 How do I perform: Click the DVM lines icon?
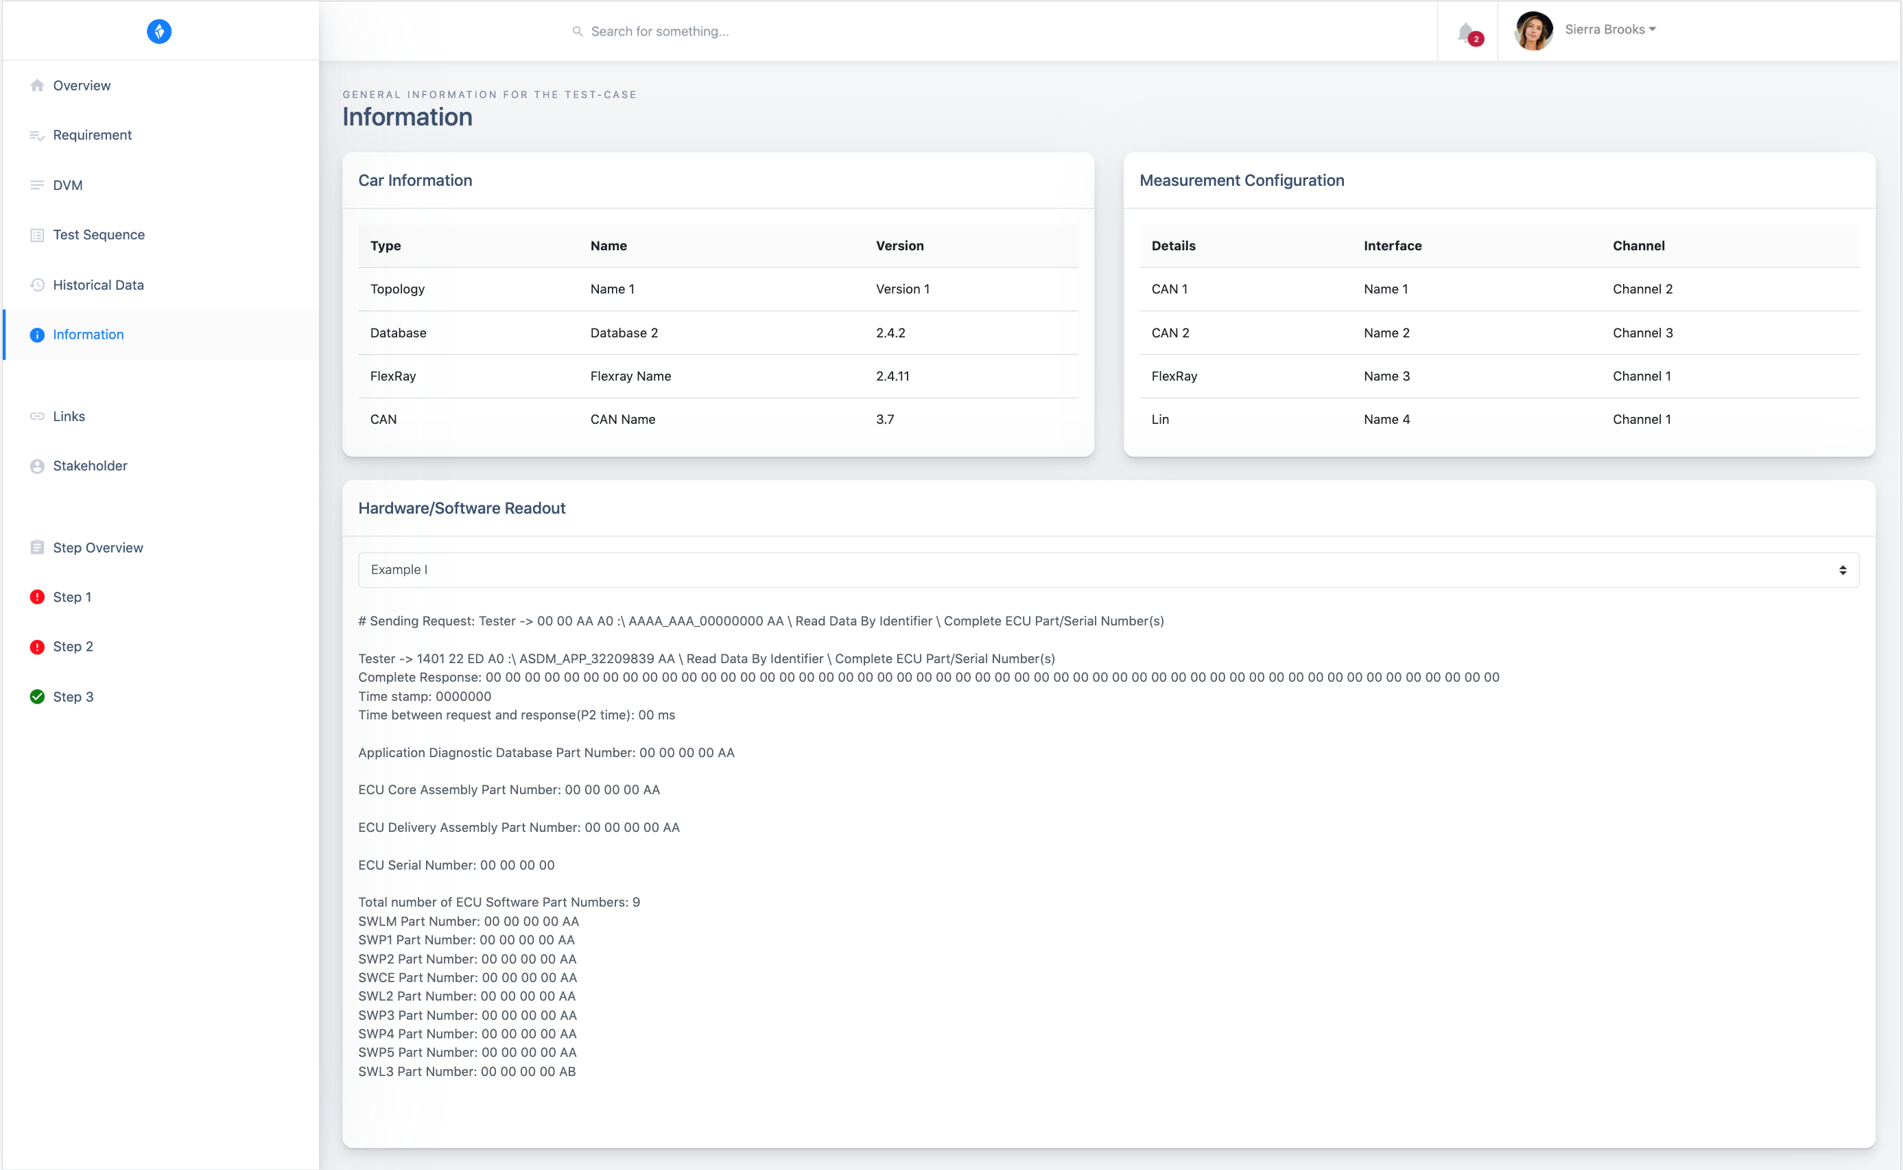[36, 185]
